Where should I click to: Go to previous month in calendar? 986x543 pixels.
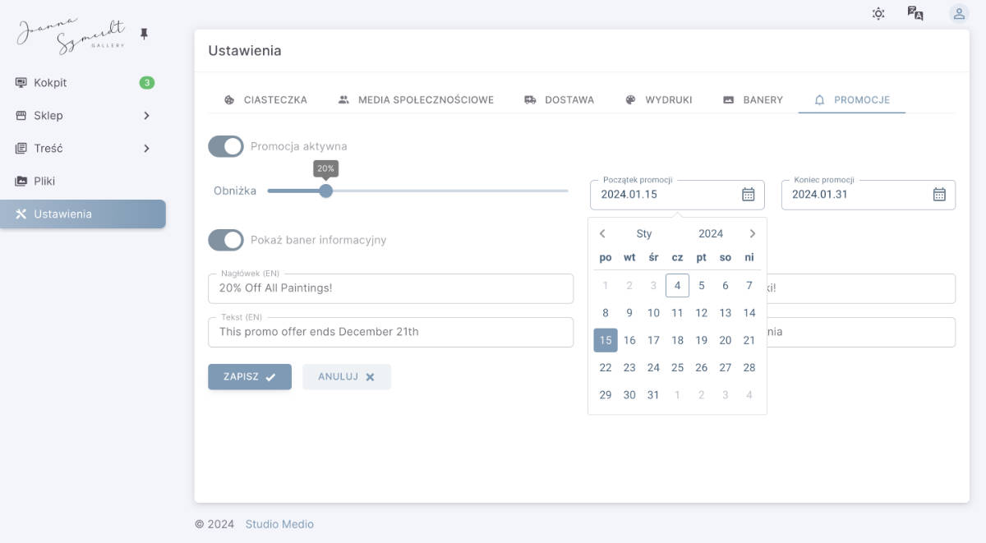coord(602,233)
